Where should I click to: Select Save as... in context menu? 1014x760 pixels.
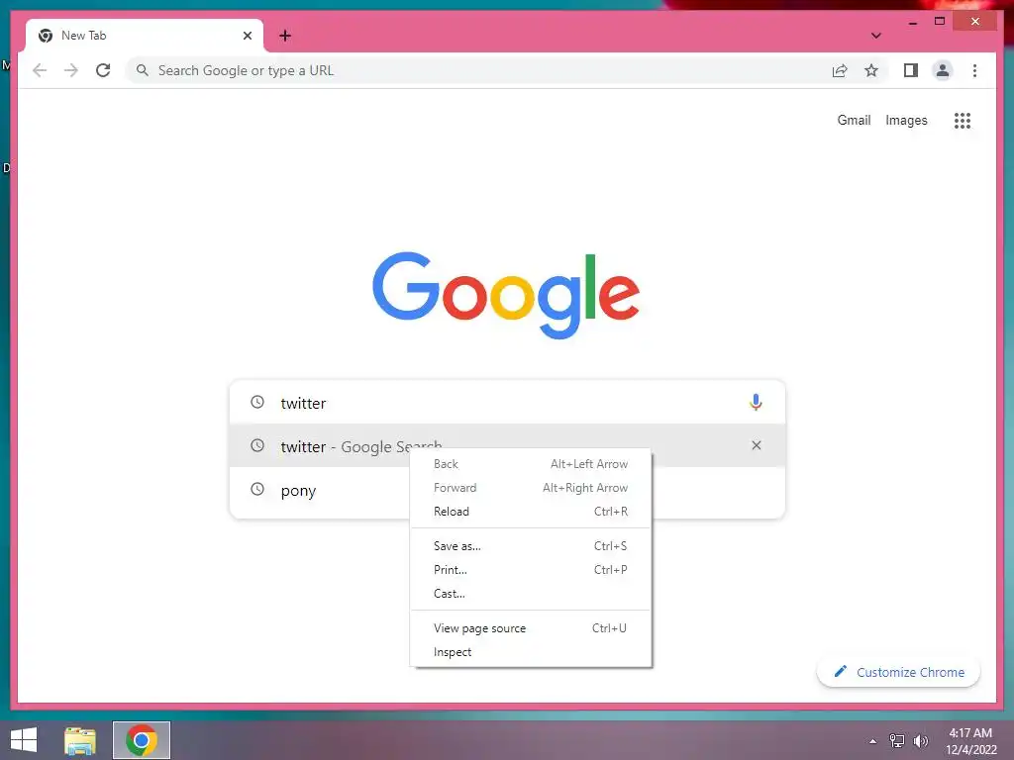531,546
